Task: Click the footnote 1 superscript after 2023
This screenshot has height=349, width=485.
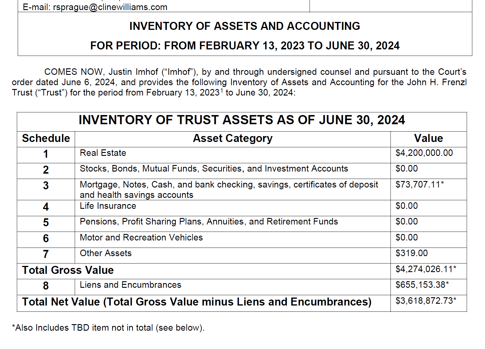Action: 222,90
